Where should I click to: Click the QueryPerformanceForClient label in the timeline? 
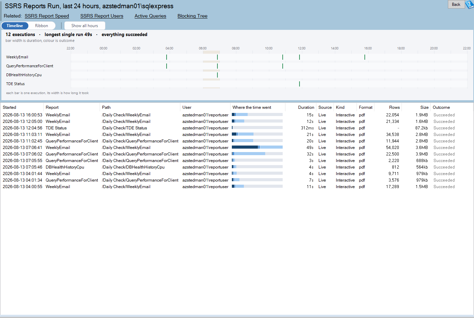[x=30, y=66]
